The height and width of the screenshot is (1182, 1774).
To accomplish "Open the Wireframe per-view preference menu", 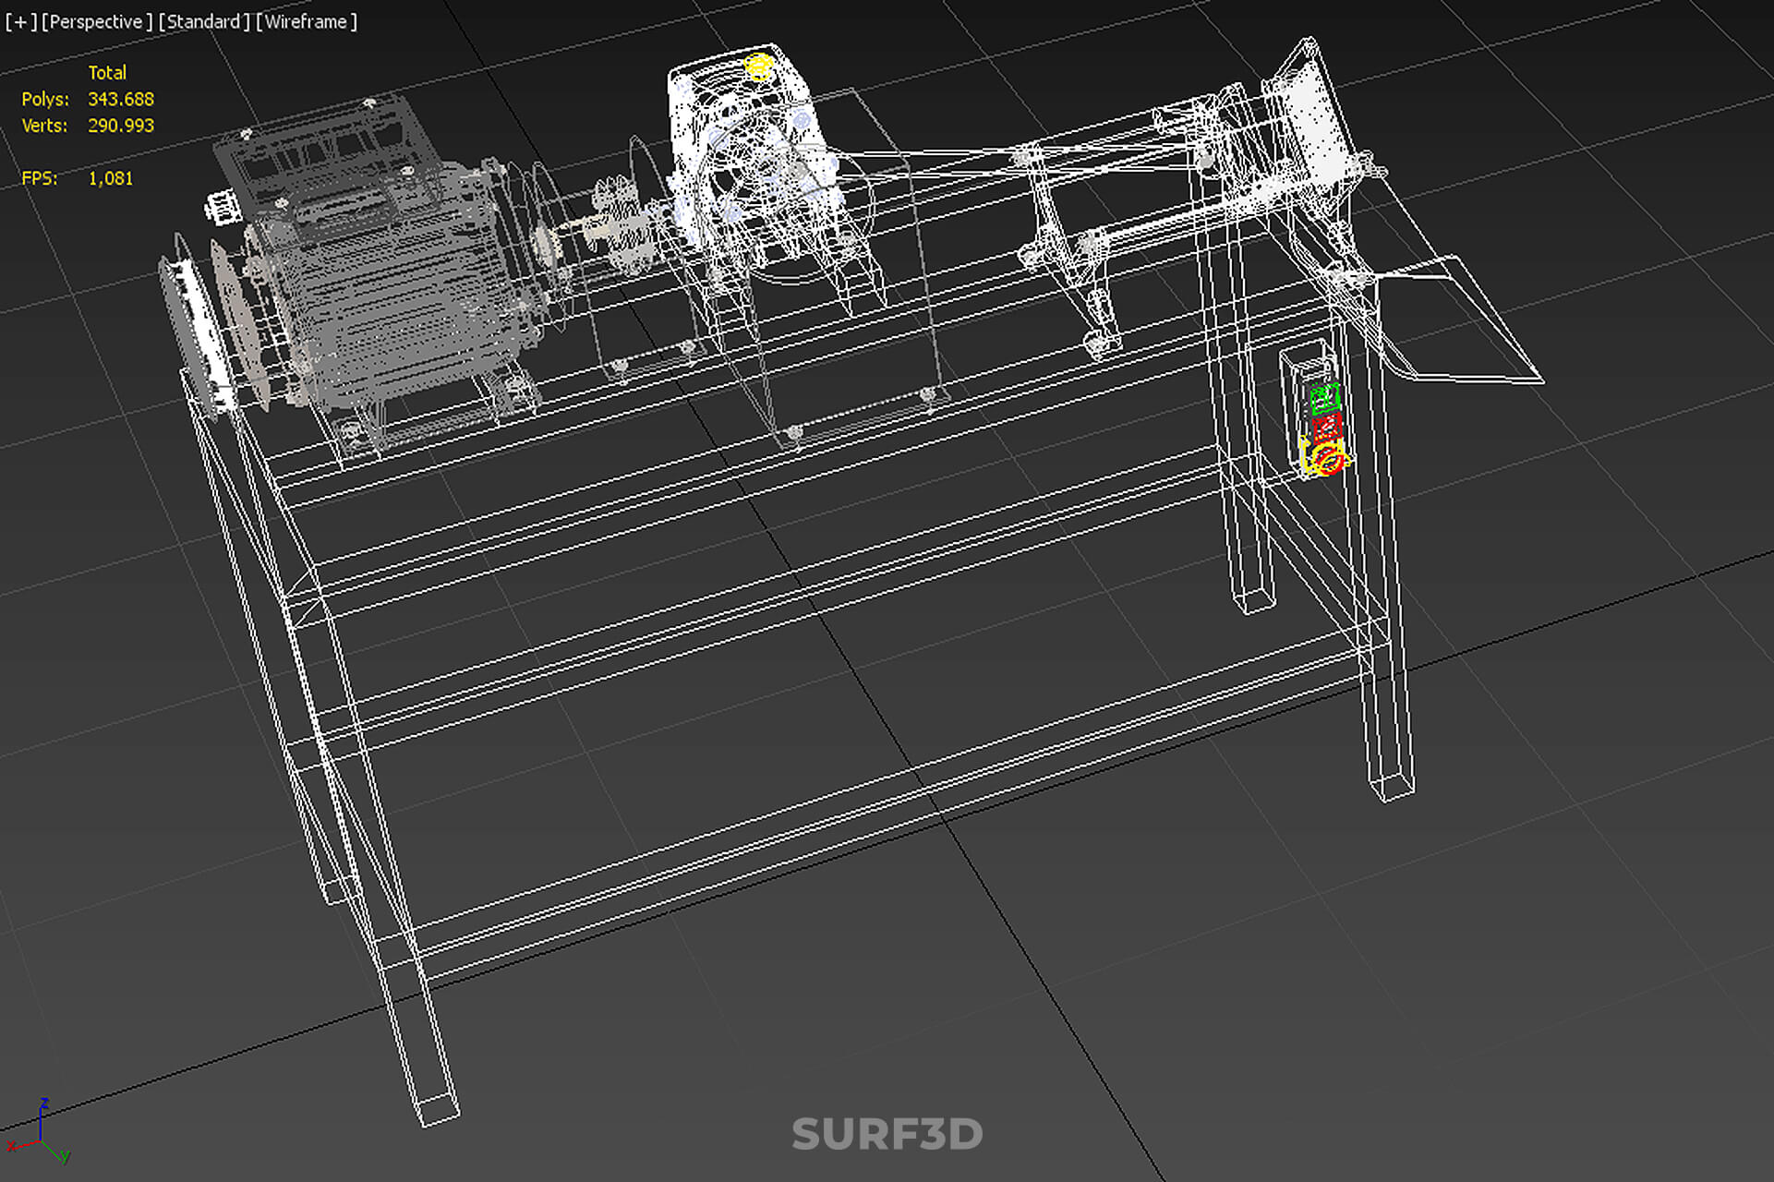I will coord(307,21).
